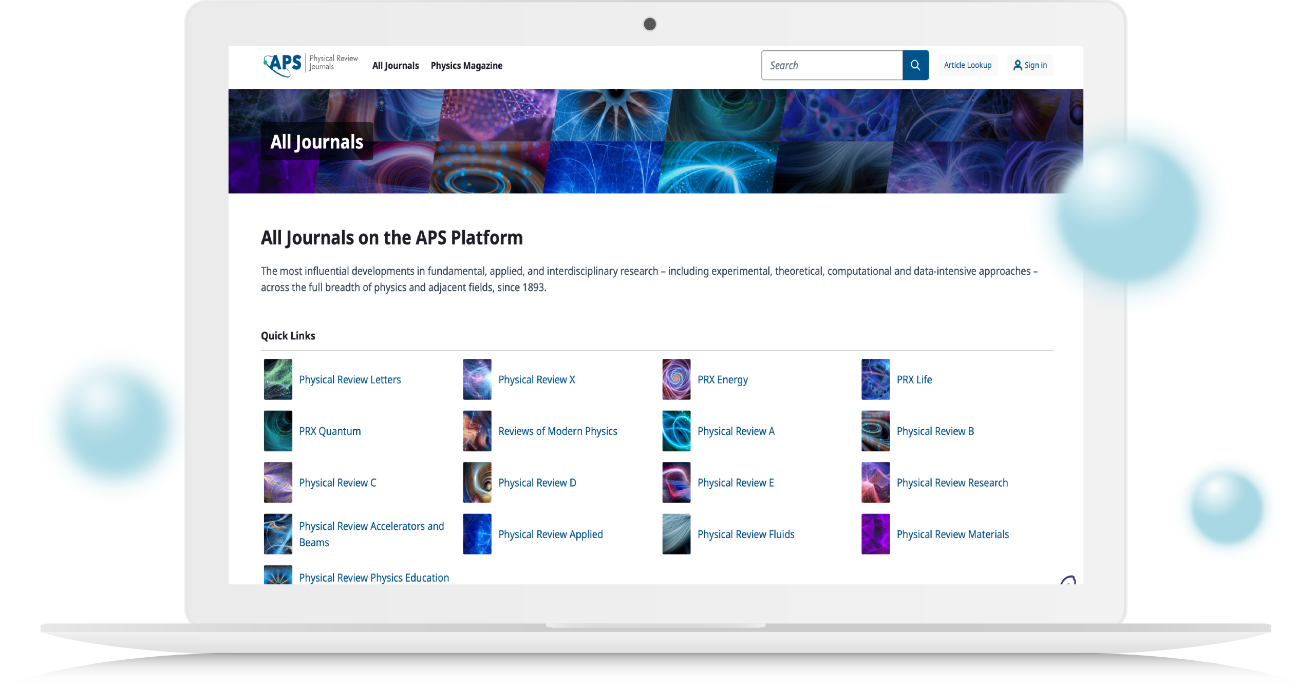This screenshot has width=1315, height=688.
Task: Click the magnifying glass search button
Action: click(x=915, y=65)
